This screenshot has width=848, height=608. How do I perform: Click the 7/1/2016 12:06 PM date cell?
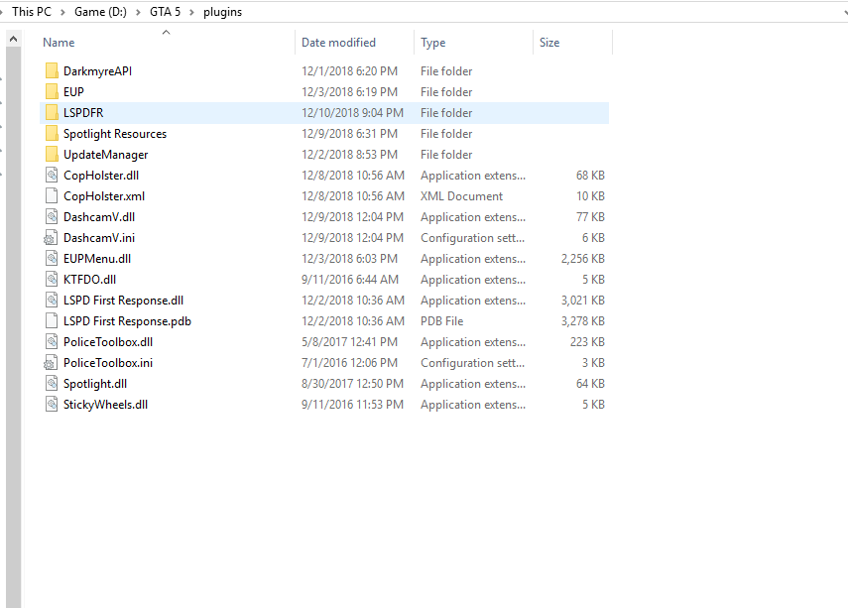click(349, 363)
